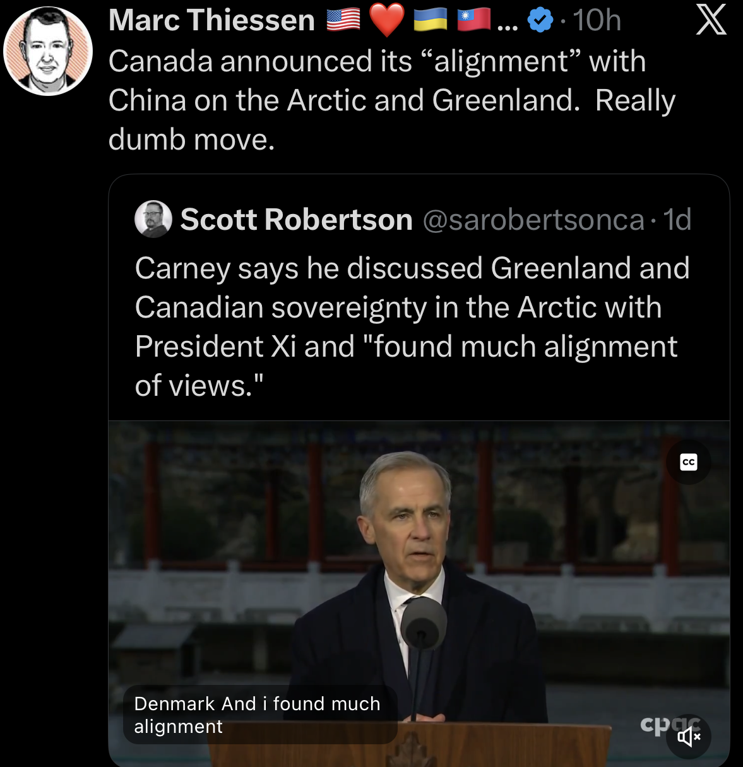Open the "Really dumb move" post text

tap(391, 100)
